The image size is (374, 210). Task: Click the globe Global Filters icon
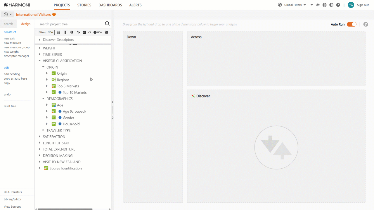click(280, 5)
